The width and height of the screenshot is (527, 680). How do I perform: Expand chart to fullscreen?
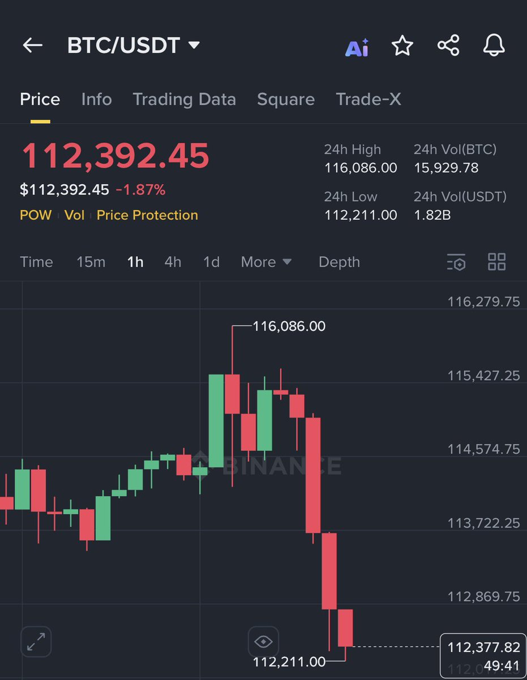pyautogui.click(x=36, y=642)
